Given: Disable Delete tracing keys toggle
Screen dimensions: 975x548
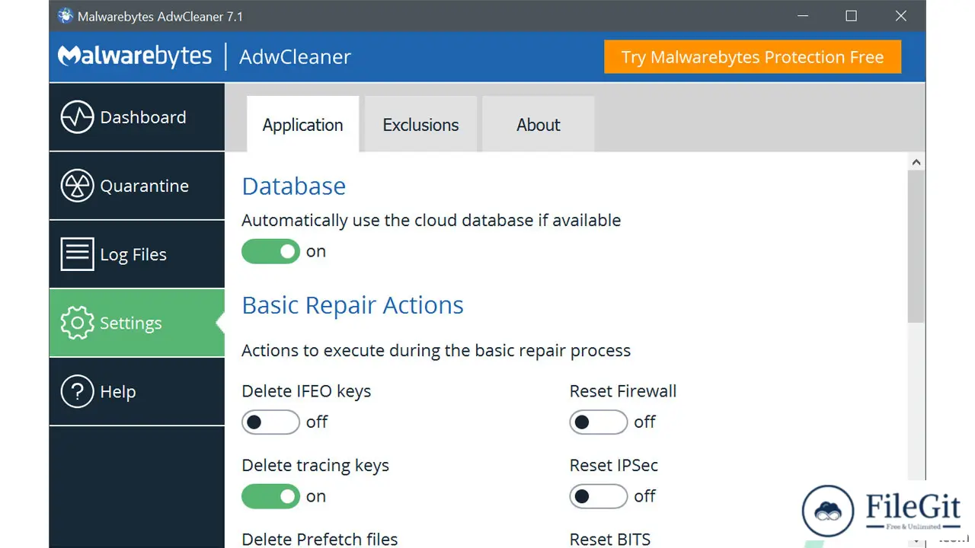Looking at the screenshot, I should [270, 496].
